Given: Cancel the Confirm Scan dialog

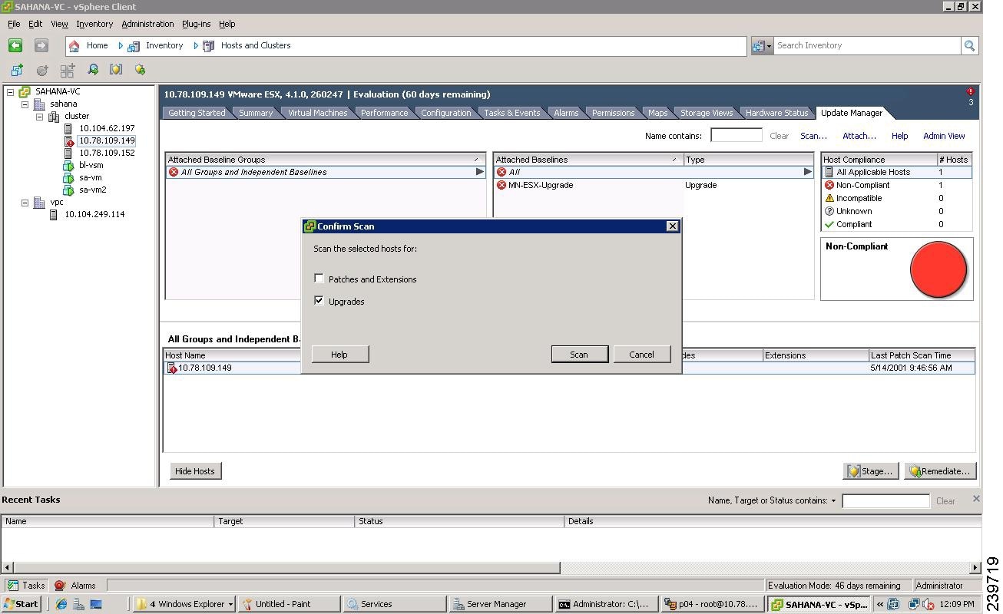Looking at the screenshot, I should click(x=641, y=354).
